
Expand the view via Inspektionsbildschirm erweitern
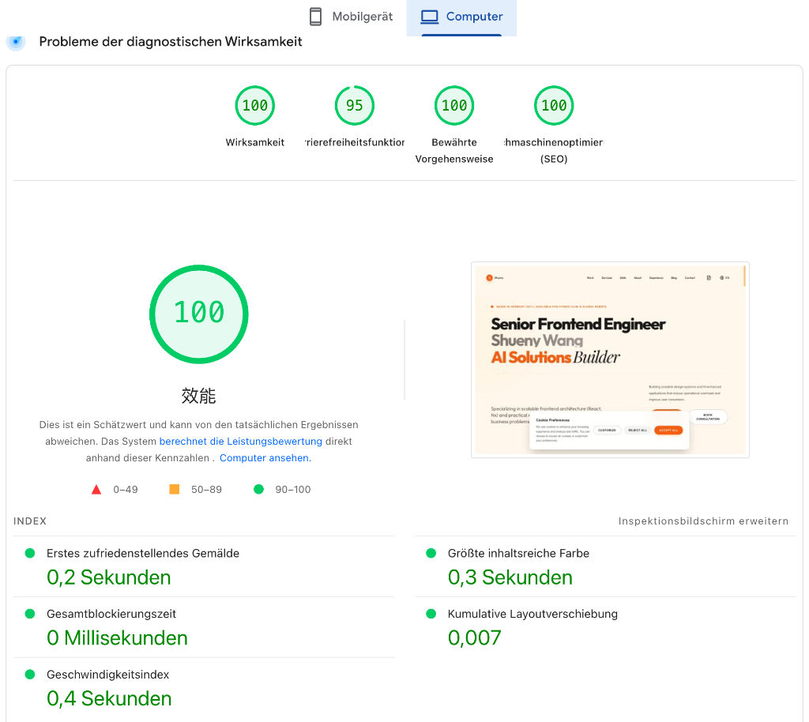tap(703, 521)
